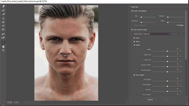The width and height of the screenshot is (189, 106).
Task: Select the Pucker tool
Action: tap(3, 22)
